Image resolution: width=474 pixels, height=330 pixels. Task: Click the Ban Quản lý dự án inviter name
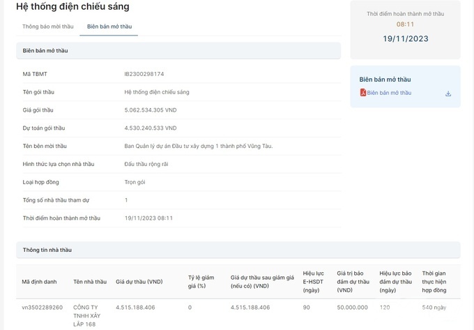[x=198, y=146]
